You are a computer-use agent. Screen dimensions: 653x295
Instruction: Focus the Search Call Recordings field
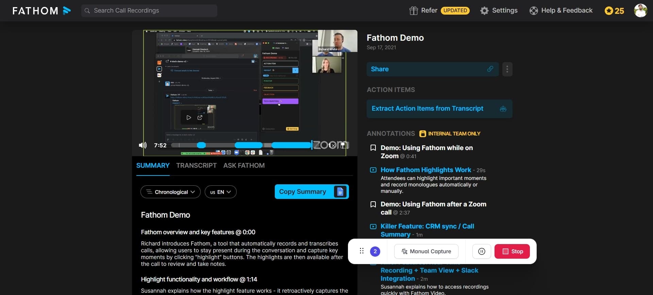click(149, 11)
